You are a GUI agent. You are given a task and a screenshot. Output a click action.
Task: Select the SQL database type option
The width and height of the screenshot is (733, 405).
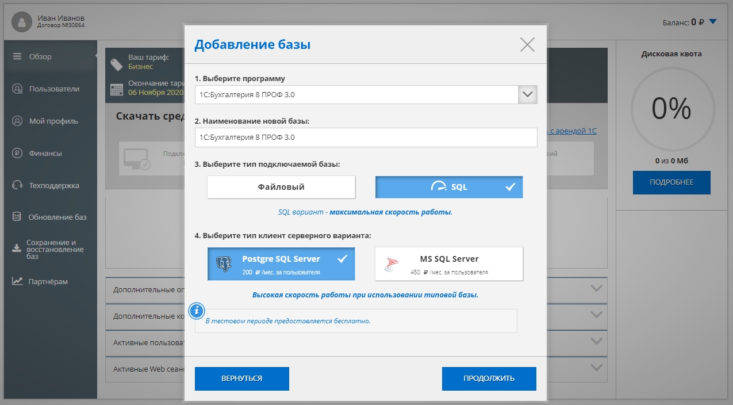coord(449,187)
